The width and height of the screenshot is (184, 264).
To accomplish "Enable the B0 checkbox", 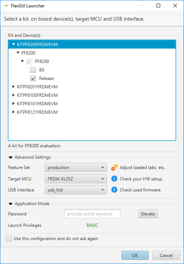I will (x=33, y=70).
